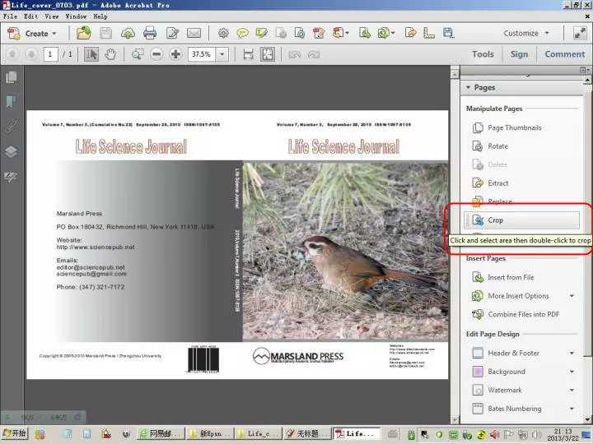Click the zoom value 37.5% field
593x444 pixels.
pos(202,54)
